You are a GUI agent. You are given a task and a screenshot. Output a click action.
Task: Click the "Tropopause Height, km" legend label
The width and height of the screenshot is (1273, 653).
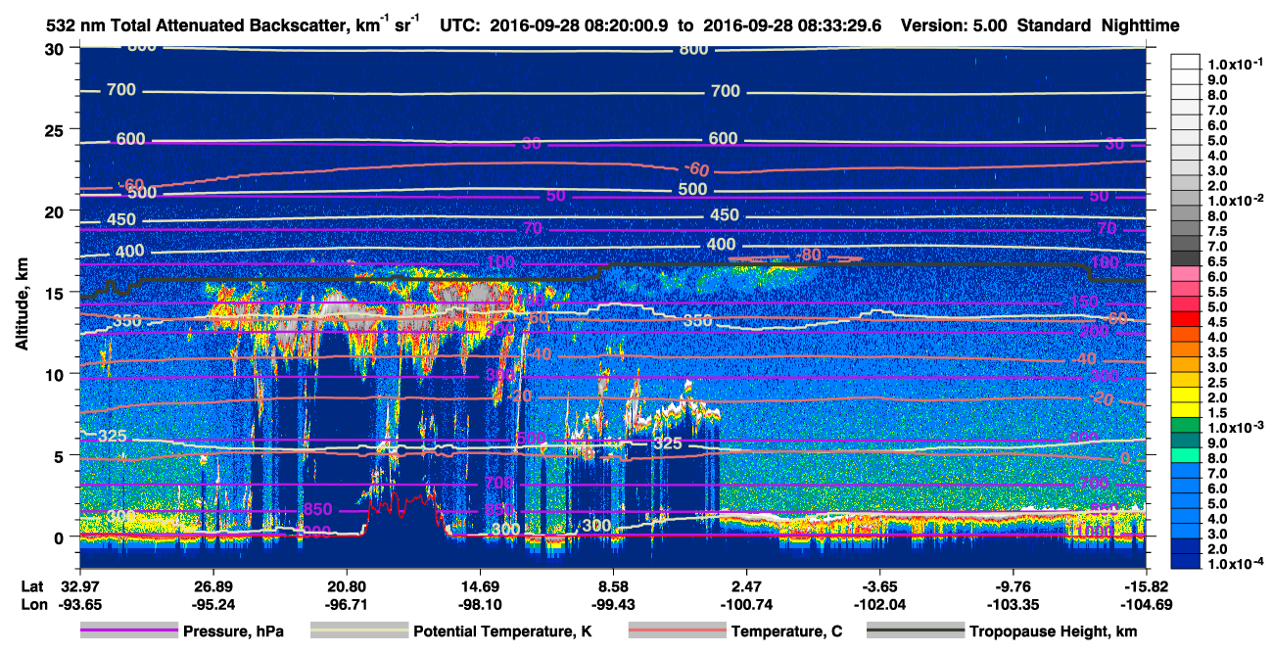click(1053, 631)
